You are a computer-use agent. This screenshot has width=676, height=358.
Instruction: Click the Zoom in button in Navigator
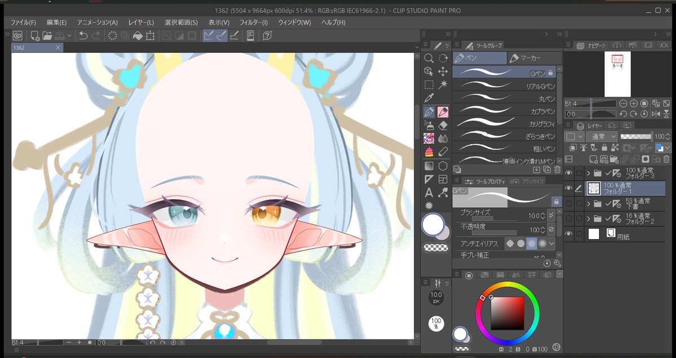(x=633, y=103)
